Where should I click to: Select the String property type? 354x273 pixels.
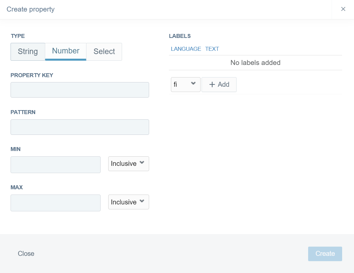click(x=28, y=52)
